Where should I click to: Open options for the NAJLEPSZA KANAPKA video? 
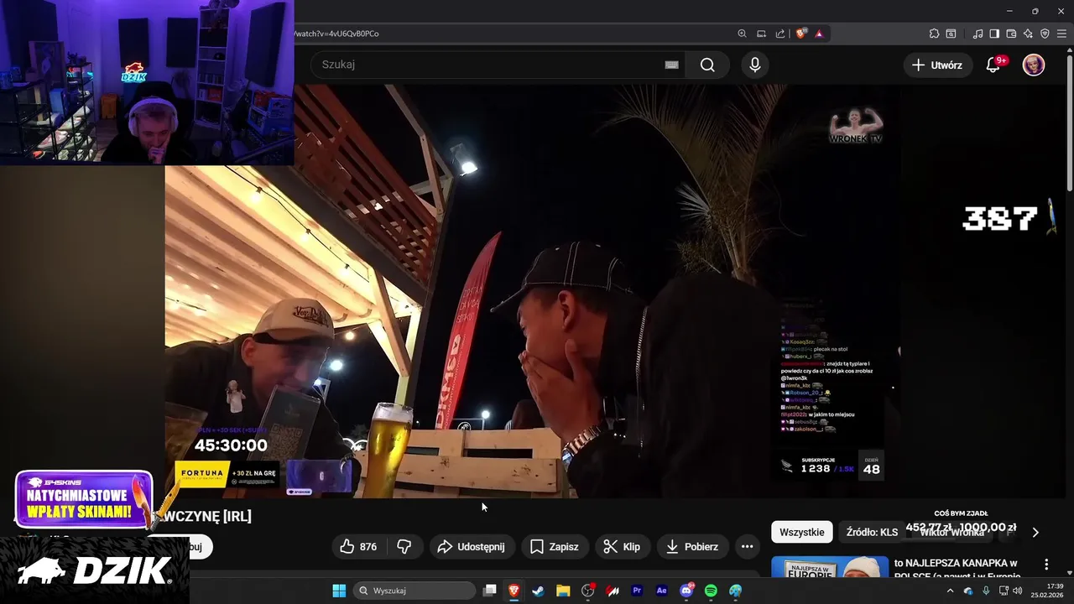(1045, 565)
